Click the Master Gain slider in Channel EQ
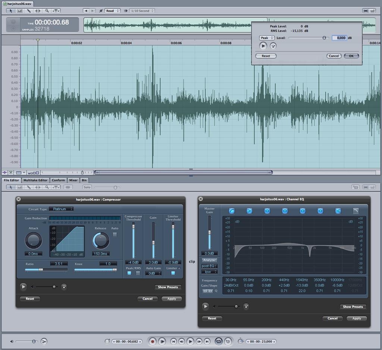Viewport: 382px width, 350px height. [209, 233]
